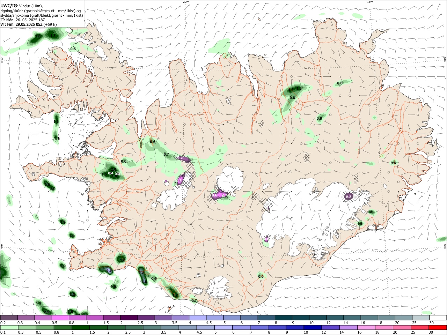This screenshot has height=335, width=447.
Task: Click the light lavender snow swatch between 4 and 4.5
Action: 198,318
